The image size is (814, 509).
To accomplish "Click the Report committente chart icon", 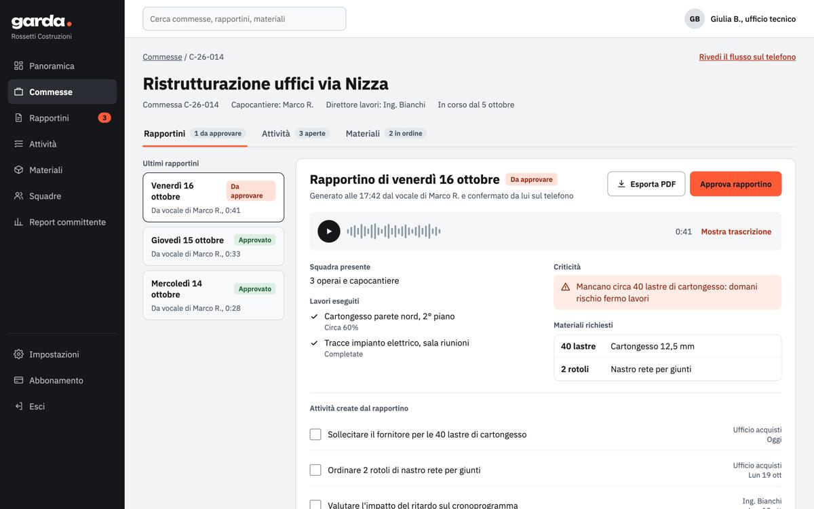I will pyautogui.click(x=19, y=222).
